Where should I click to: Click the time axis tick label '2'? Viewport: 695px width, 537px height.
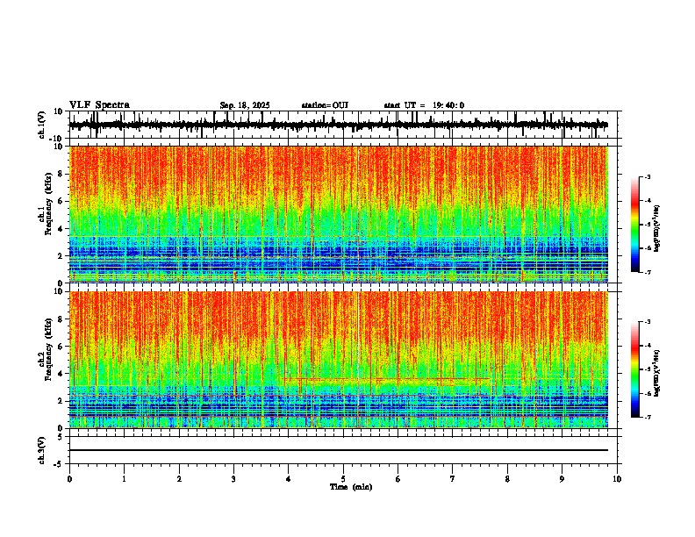coord(179,479)
